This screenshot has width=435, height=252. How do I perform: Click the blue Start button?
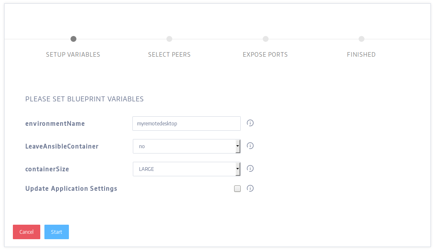[56, 232]
